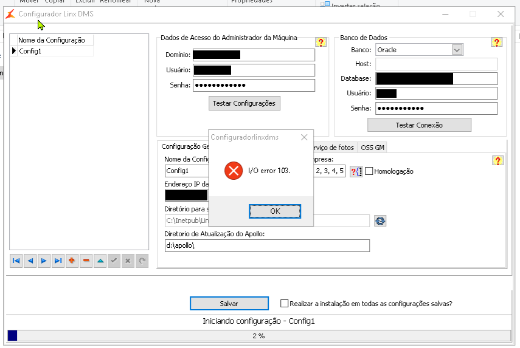Click the I/O error 103. message text
The image size is (520, 348).
click(x=269, y=171)
